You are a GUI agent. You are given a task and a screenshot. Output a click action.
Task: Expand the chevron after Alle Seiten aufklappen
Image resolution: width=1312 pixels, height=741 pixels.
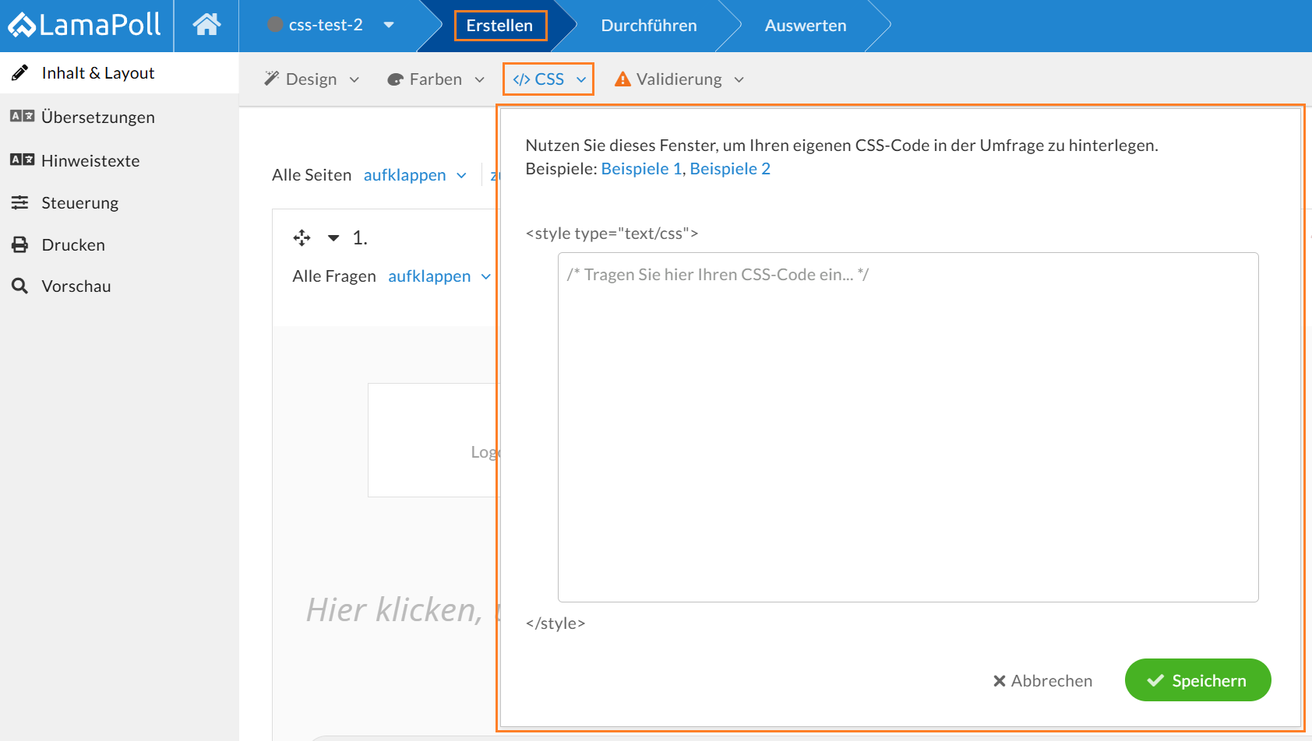click(x=461, y=175)
